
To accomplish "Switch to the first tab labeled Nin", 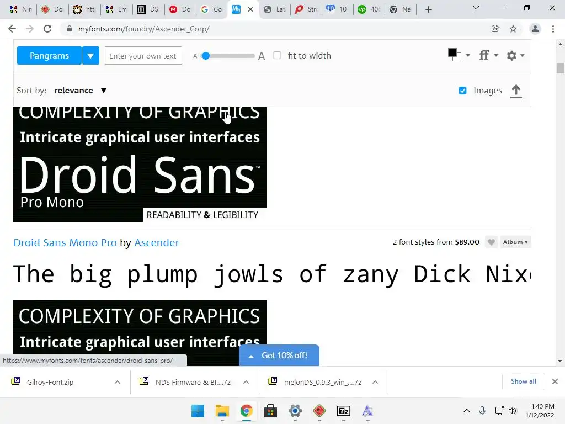I will tap(20, 9).
